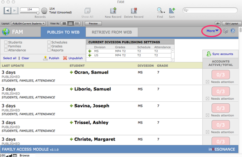Click 0/3 accounts button for Ocran, Samuel
The image size is (242, 157).
click(x=221, y=75)
